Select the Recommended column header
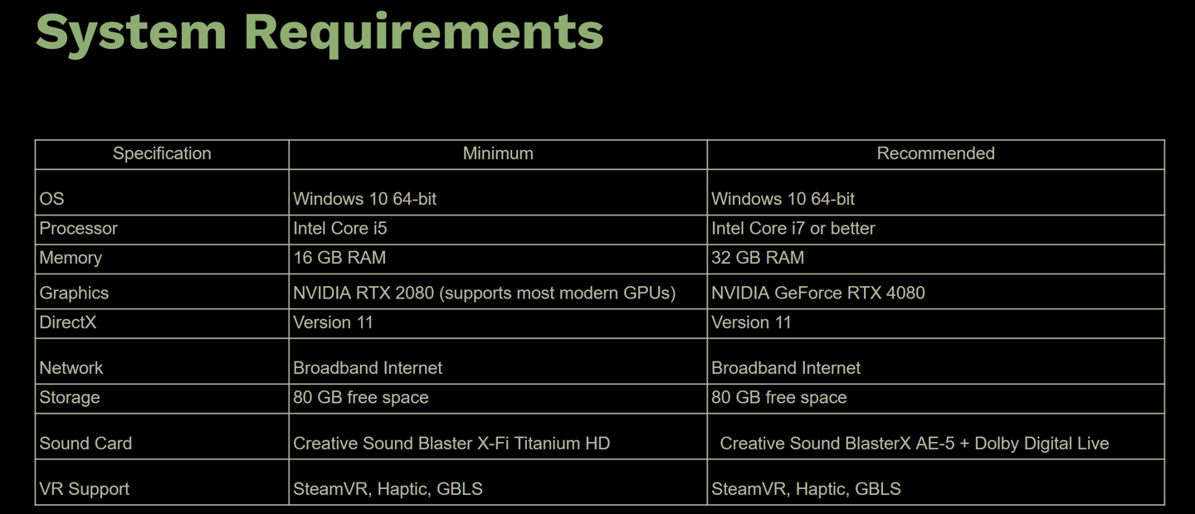 click(935, 153)
